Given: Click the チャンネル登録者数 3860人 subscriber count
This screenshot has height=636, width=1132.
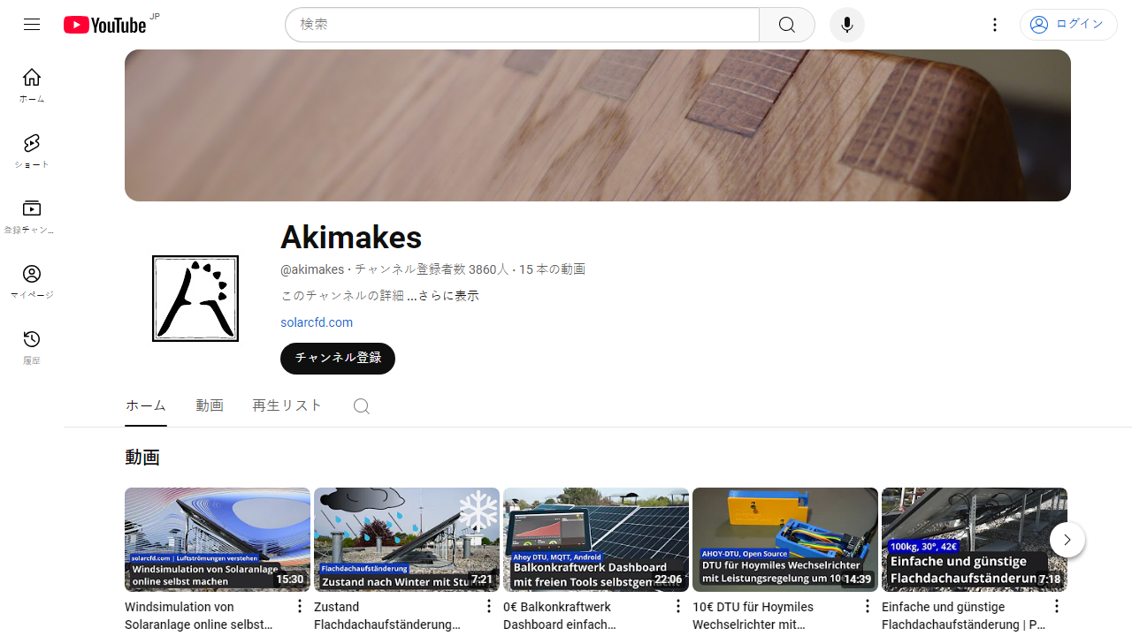Looking at the screenshot, I should [432, 269].
